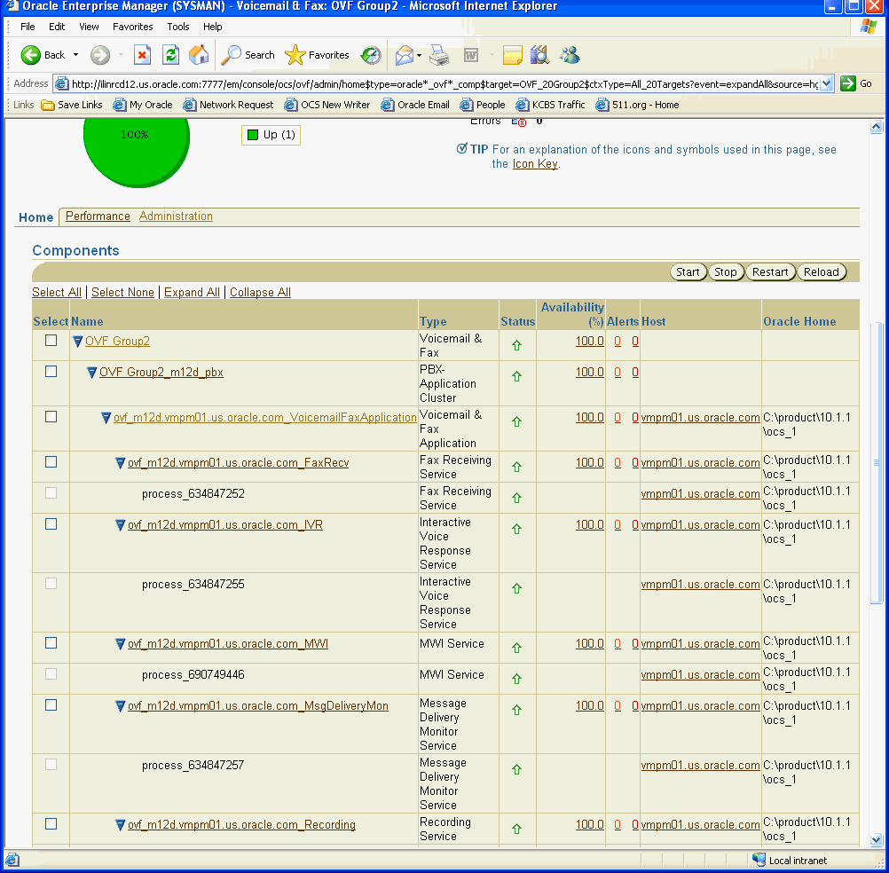Click the Restart button
The width and height of the screenshot is (889, 873).
coord(771,271)
